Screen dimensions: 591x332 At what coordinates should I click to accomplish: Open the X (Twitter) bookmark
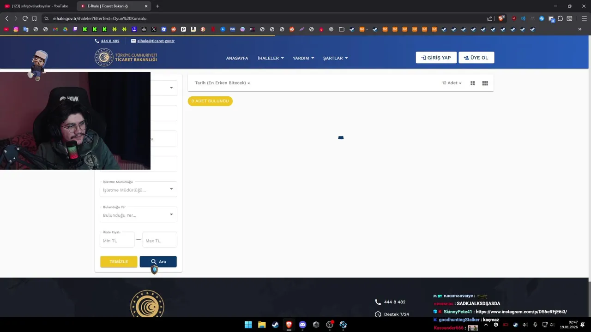coord(154,29)
